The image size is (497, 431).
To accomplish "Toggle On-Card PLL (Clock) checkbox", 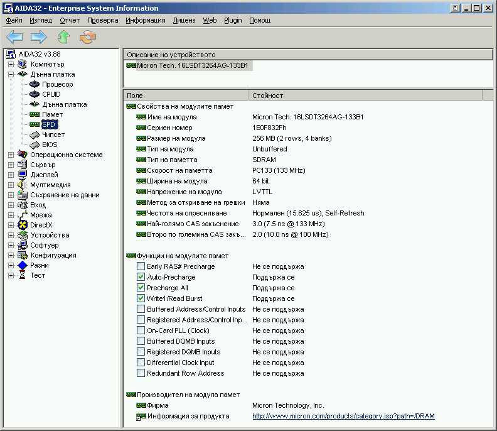I will pyautogui.click(x=141, y=330).
